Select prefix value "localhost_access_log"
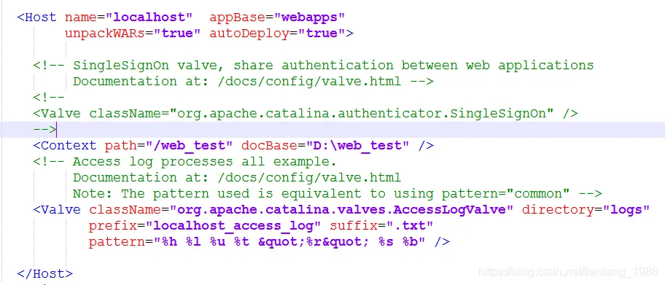 point(233,226)
